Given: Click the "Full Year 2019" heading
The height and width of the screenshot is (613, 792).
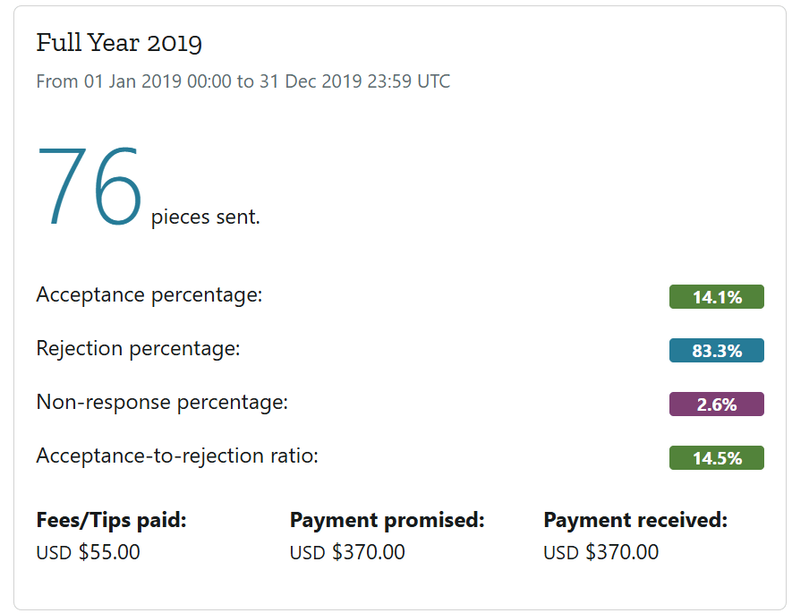Looking at the screenshot, I should [x=119, y=43].
